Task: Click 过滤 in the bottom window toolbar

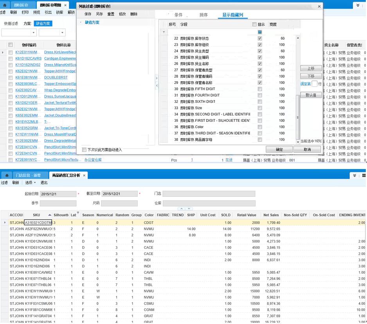Action: coord(4,182)
